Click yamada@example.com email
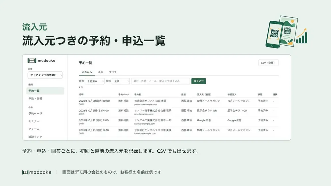The image size is (331, 186). pyautogui.click(x=146, y=104)
